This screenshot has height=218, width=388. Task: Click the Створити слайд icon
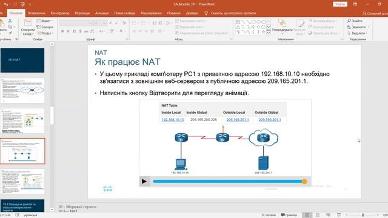28,23
